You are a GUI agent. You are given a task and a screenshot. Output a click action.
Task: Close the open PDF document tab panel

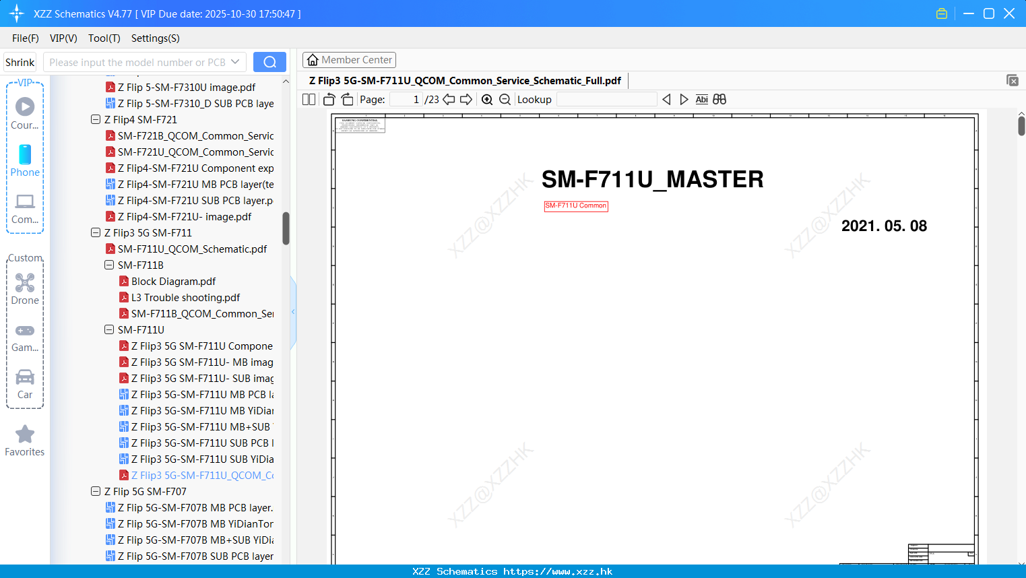pos(1013,80)
